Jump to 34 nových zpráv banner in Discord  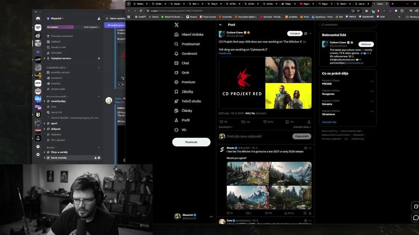115,25
